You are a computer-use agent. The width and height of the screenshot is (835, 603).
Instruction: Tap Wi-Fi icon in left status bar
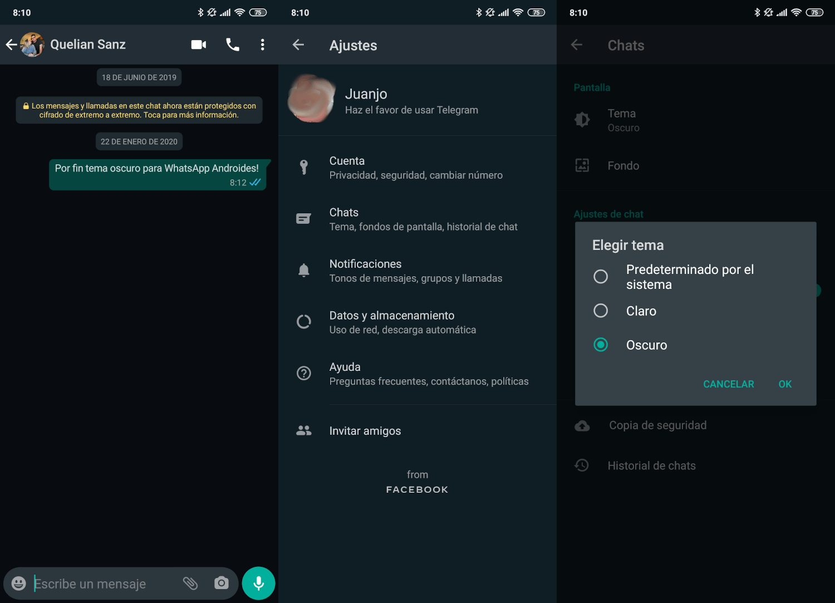tap(240, 12)
